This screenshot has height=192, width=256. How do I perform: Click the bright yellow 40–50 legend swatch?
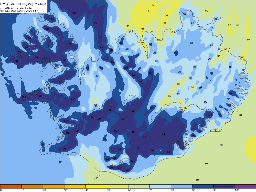(96, 186)
